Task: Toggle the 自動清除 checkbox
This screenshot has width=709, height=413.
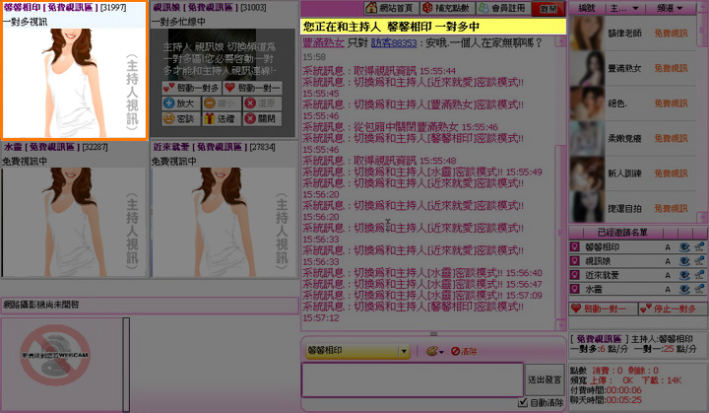Action: (523, 402)
